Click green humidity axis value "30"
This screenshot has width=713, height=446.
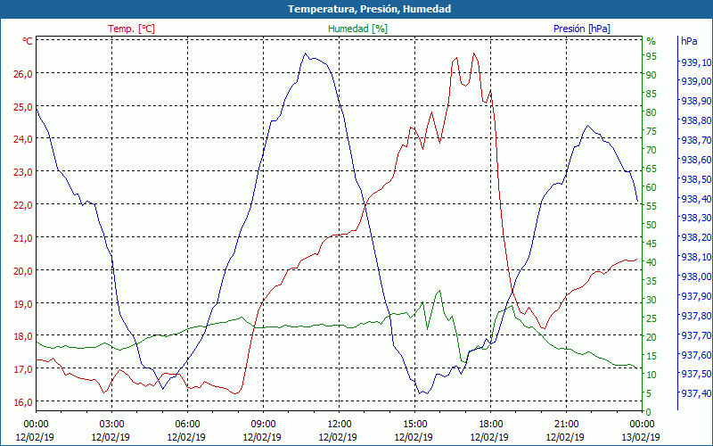[x=652, y=300]
